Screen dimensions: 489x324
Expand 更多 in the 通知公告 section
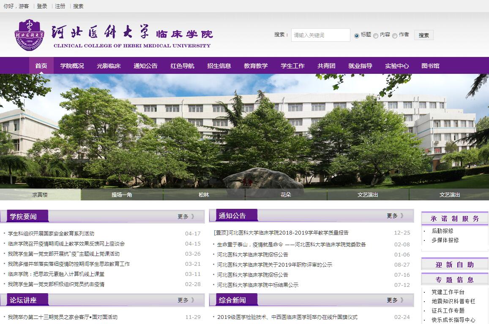395,216
